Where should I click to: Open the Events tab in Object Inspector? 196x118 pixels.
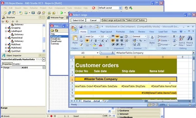(16, 64)
